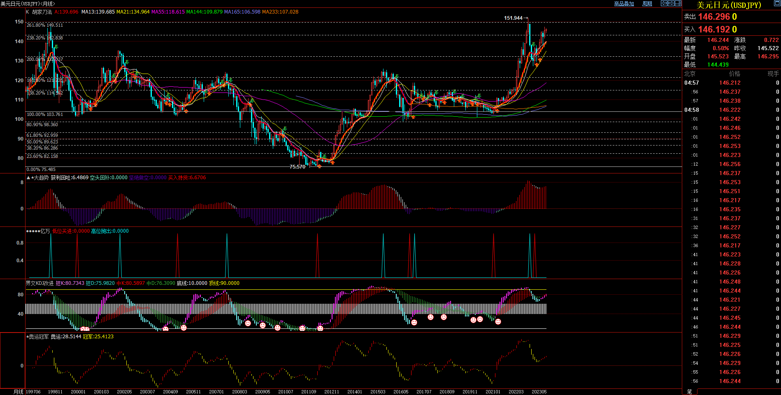The width and height of the screenshot is (781, 395).
Task: Click the dots icon before 亿万 indicator
Action: 33,231
